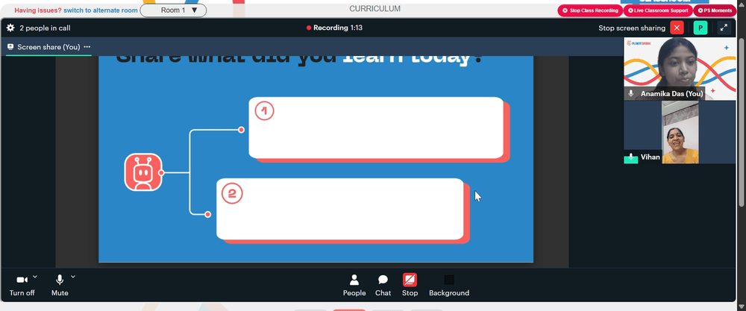Click Recording 1:13 indicator
The image size is (746, 311).
[x=334, y=28]
